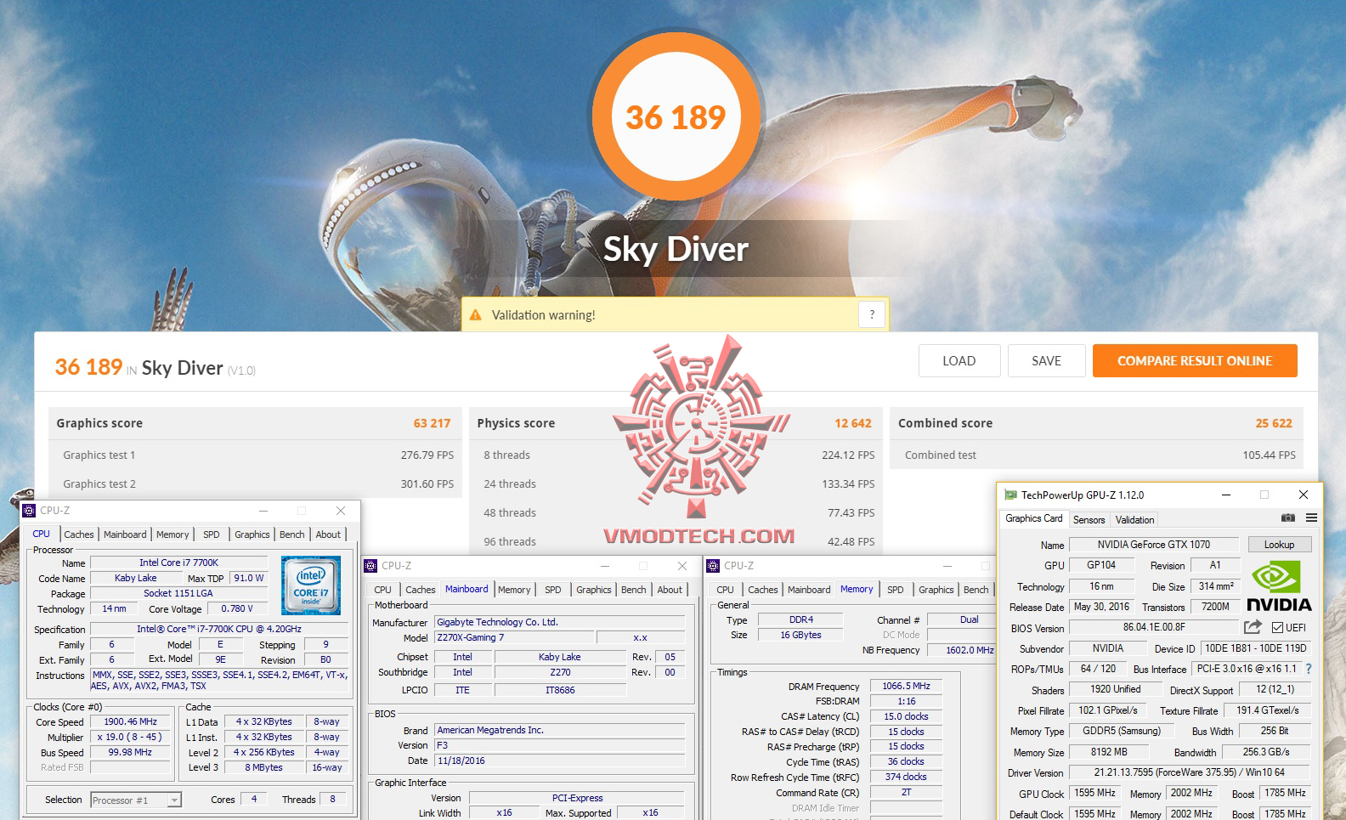Open Memory tab in CPU-Z CPU window
Viewport: 1346px width, 820px height.
pyautogui.click(x=172, y=534)
